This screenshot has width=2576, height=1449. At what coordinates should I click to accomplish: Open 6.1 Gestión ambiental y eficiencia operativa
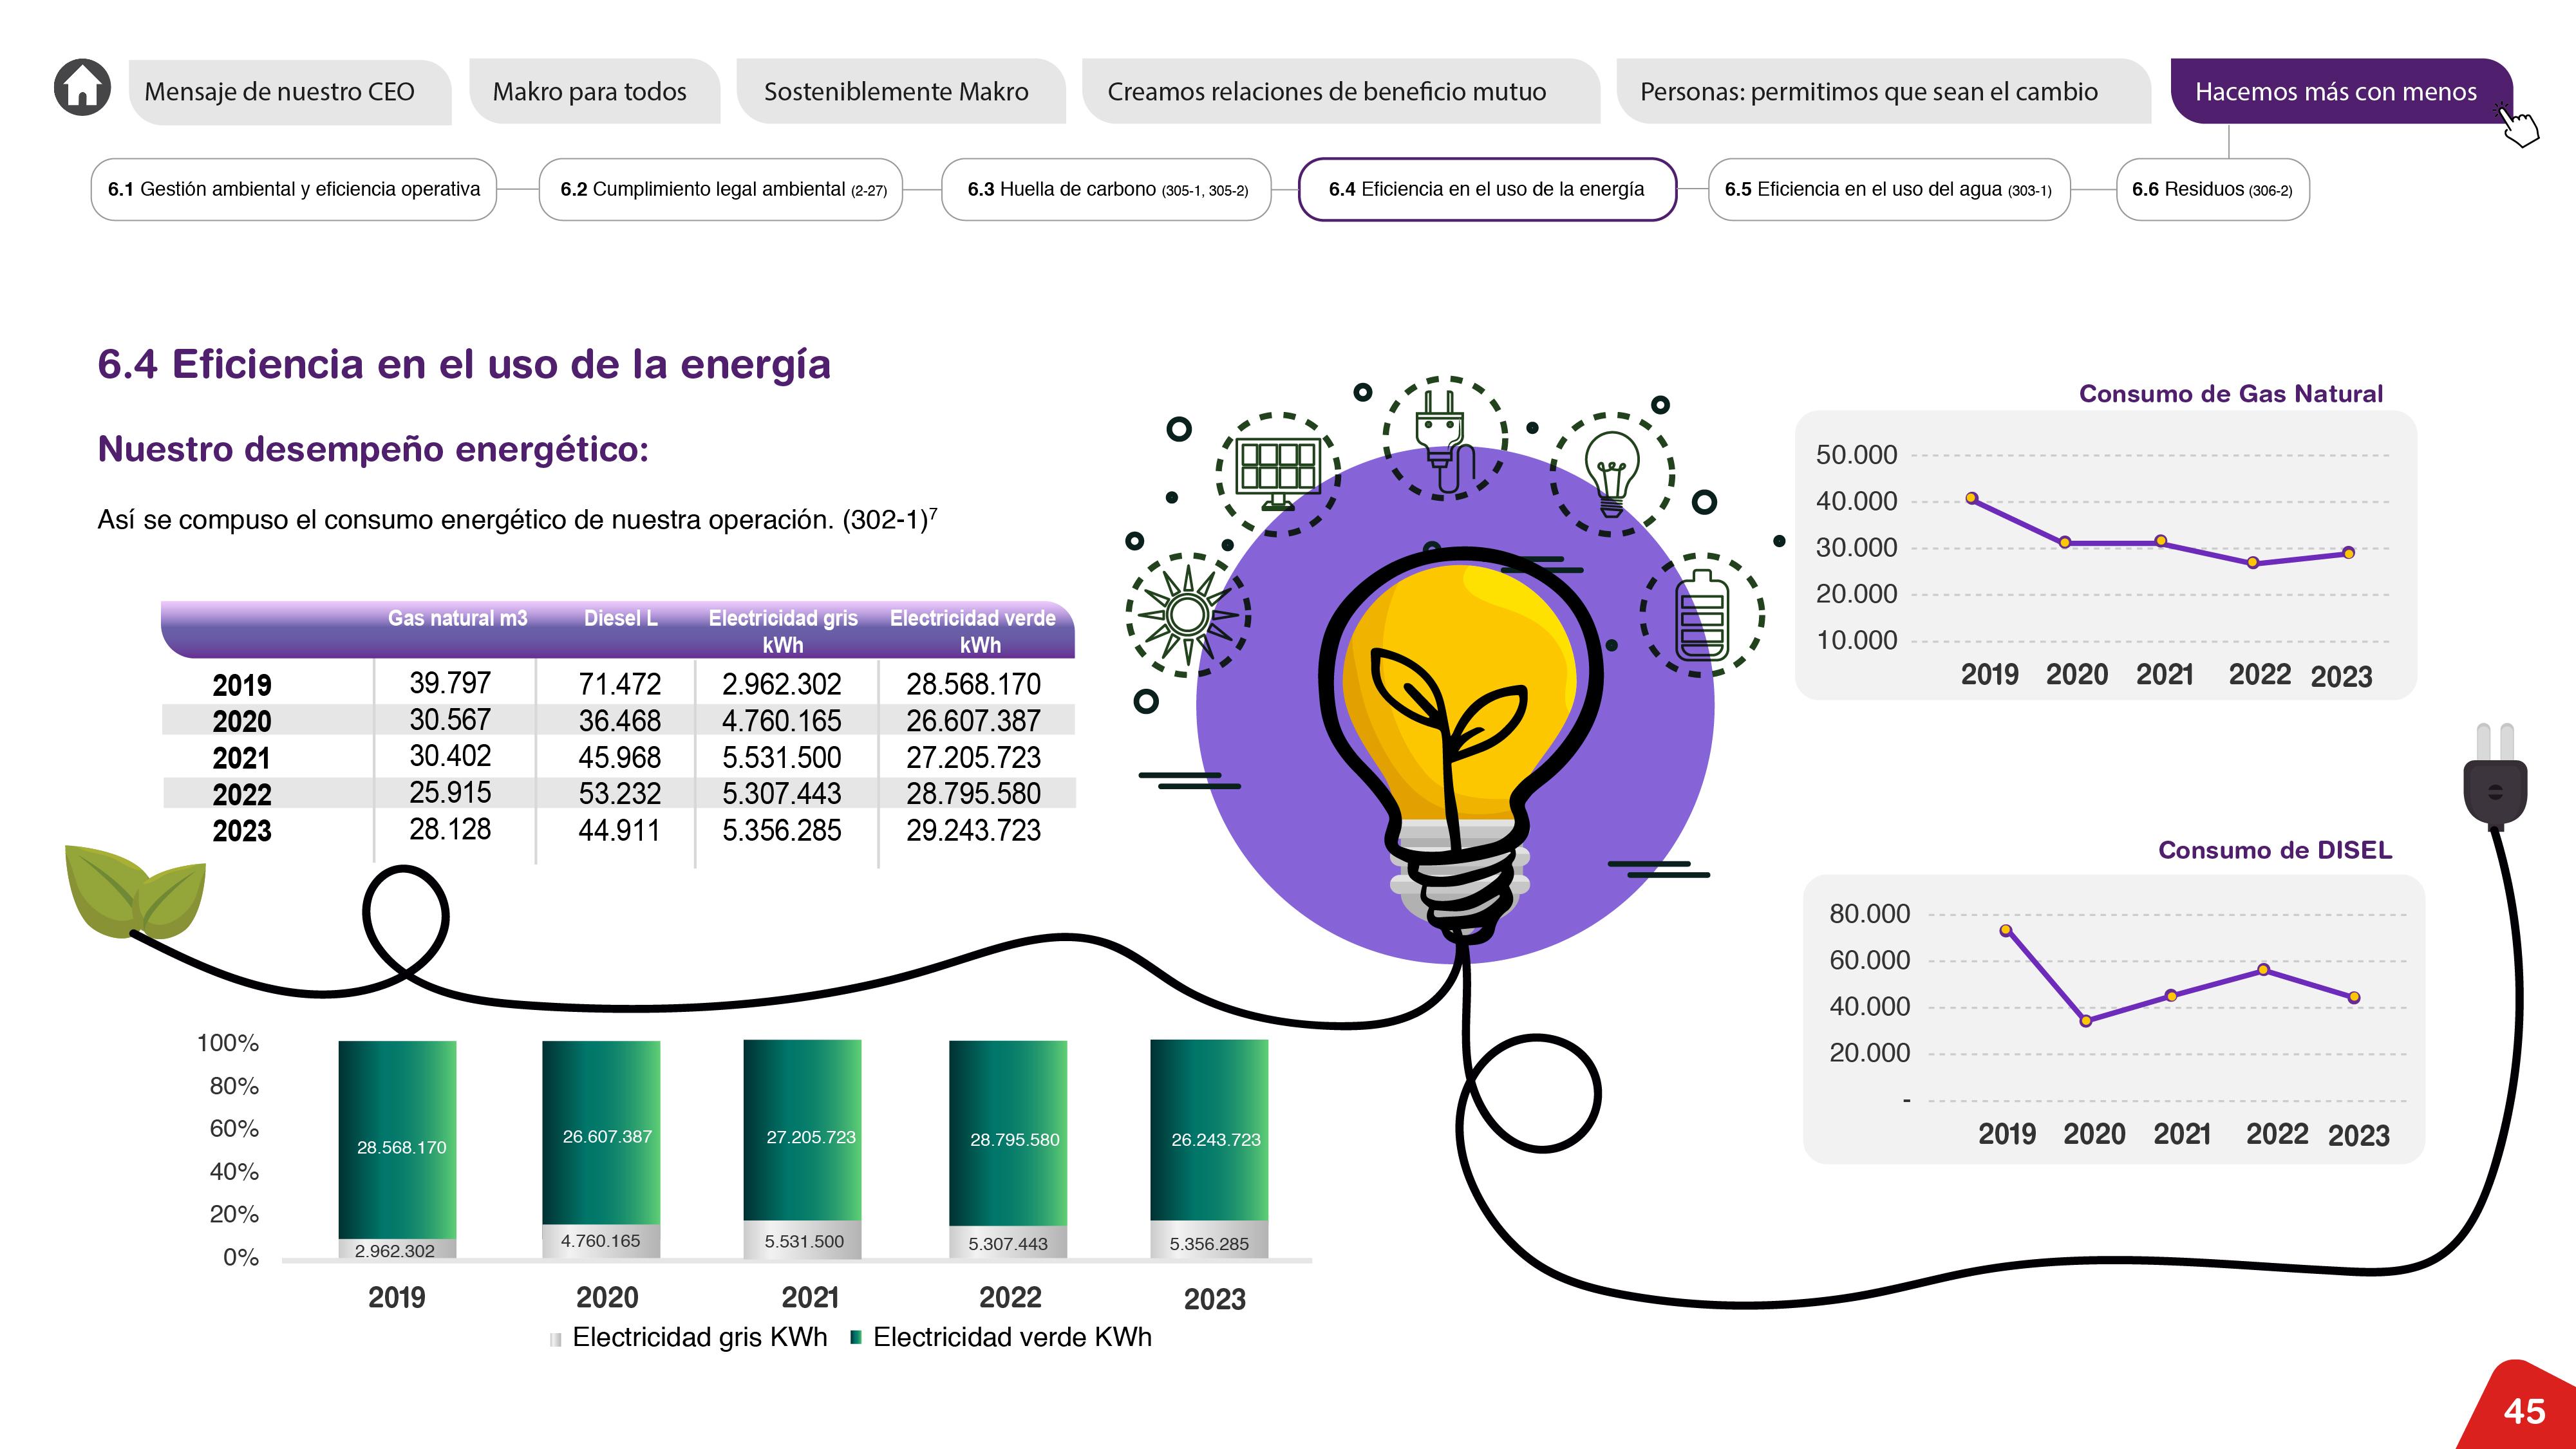293,189
